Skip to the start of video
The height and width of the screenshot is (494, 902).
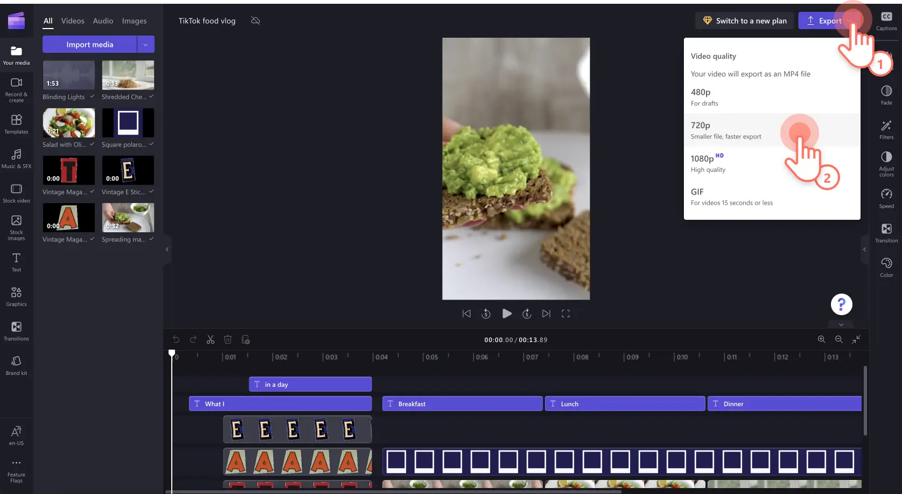tap(466, 314)
